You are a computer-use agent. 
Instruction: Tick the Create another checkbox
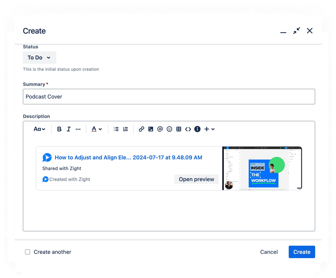click(28, 252)
